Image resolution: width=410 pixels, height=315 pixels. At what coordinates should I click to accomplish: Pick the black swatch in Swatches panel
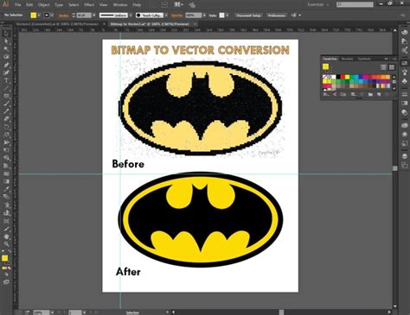338,77
